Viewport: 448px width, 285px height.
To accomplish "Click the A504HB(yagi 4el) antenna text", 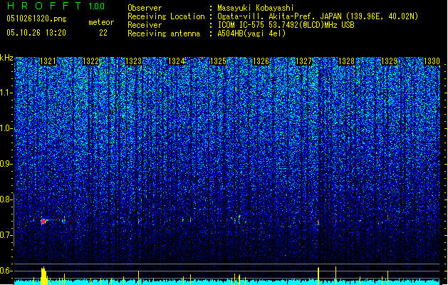I will tap(251, 33).
